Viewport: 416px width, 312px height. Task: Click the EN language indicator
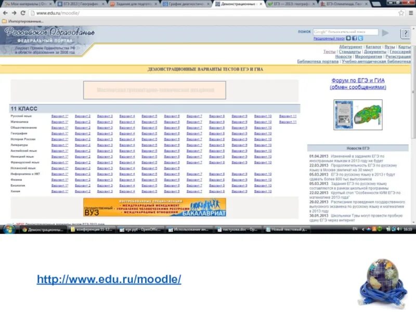click(x=355, y=229)
